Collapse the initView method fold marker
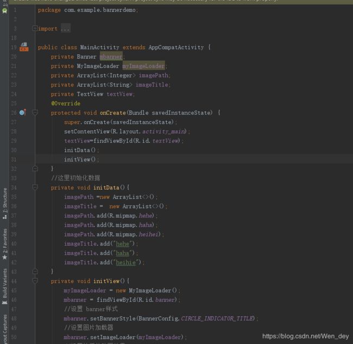 (35, 281)
